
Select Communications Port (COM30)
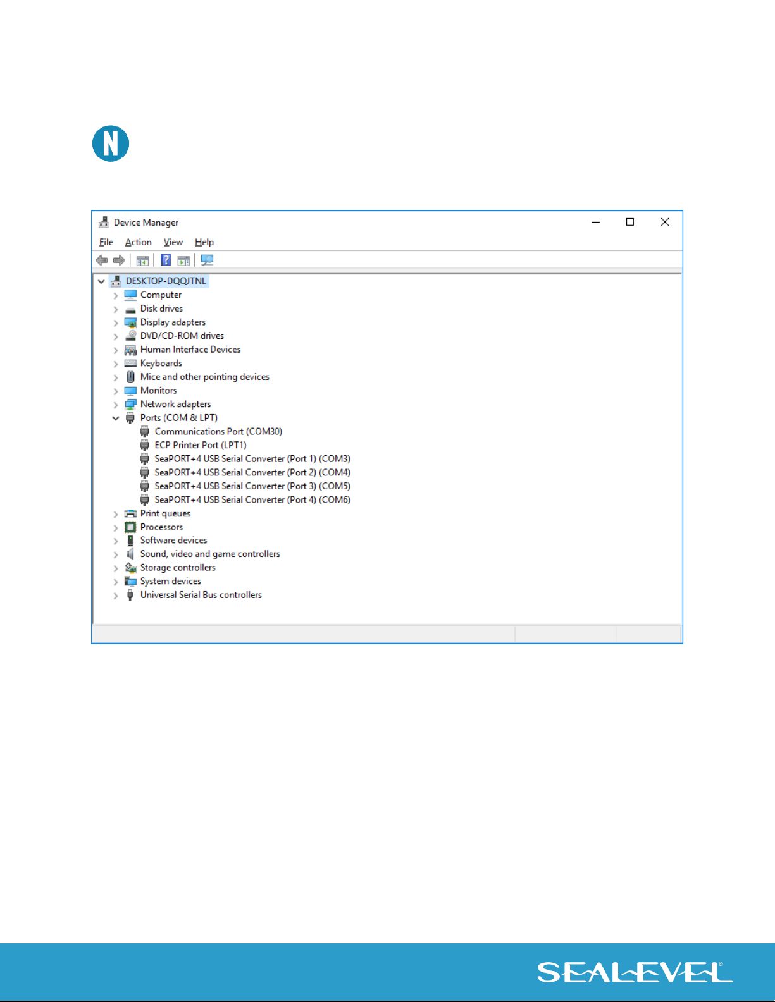coord(218,431)
